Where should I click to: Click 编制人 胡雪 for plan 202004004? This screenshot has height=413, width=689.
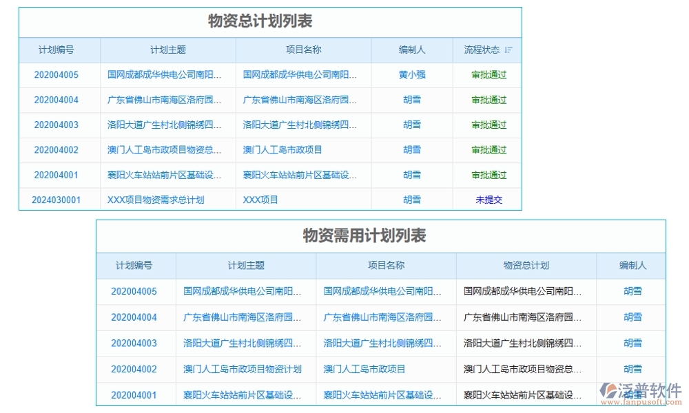pos(411,100)
